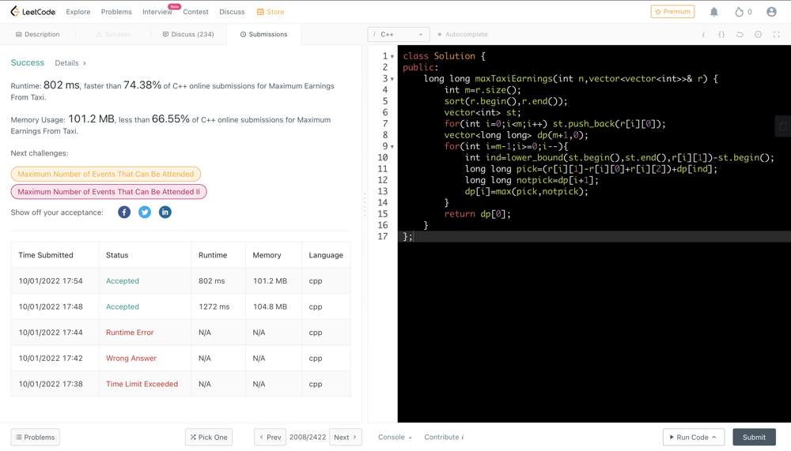Image resolution: width=791 pixels, height=451 pixels.
Task: Select the Submissions tab
Action: click(x=264, y=34)
